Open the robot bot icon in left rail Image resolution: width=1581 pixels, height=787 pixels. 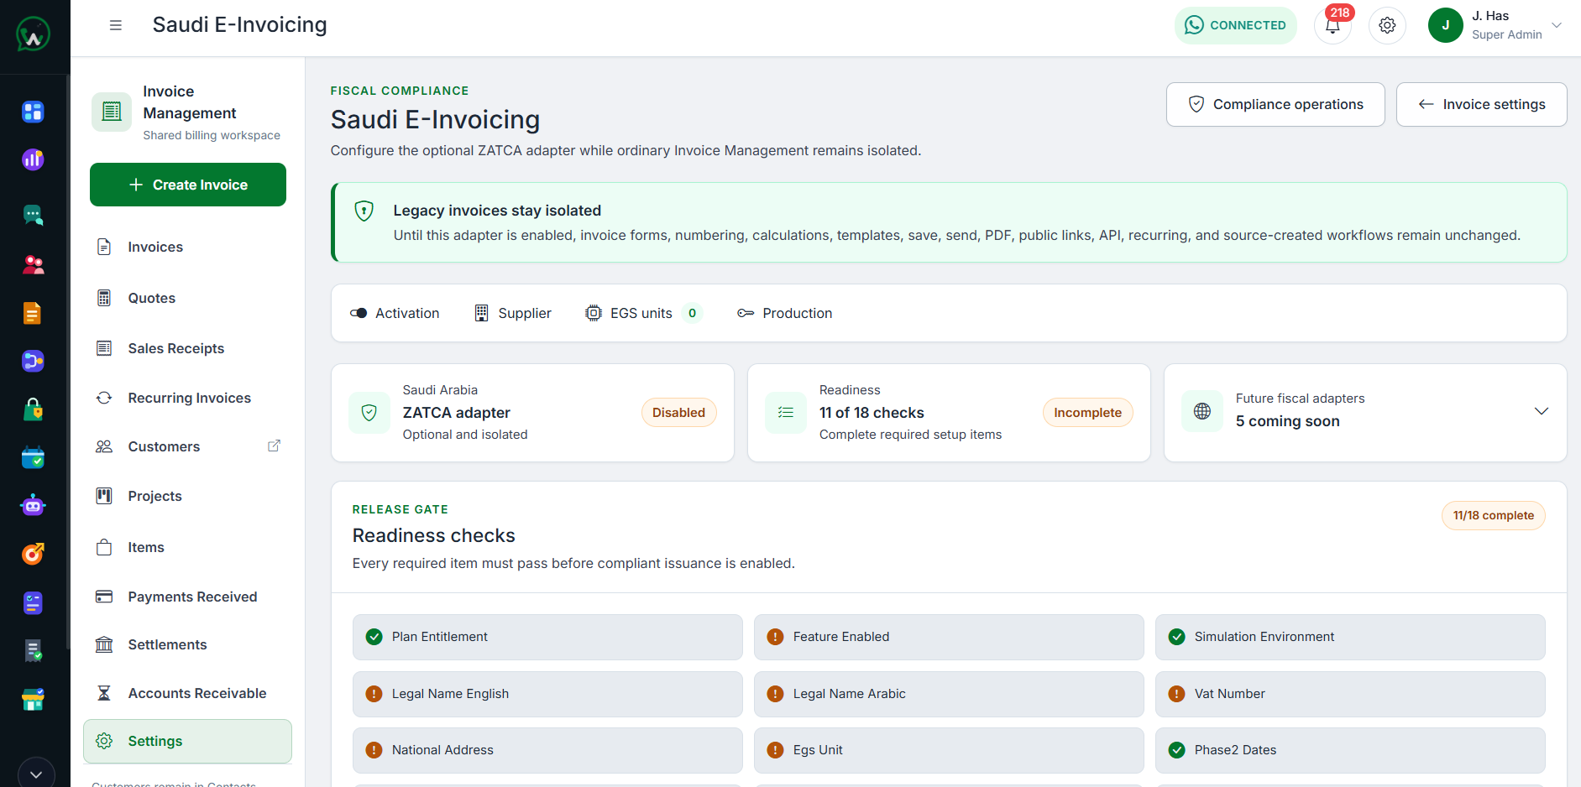(x=33, y=505)
